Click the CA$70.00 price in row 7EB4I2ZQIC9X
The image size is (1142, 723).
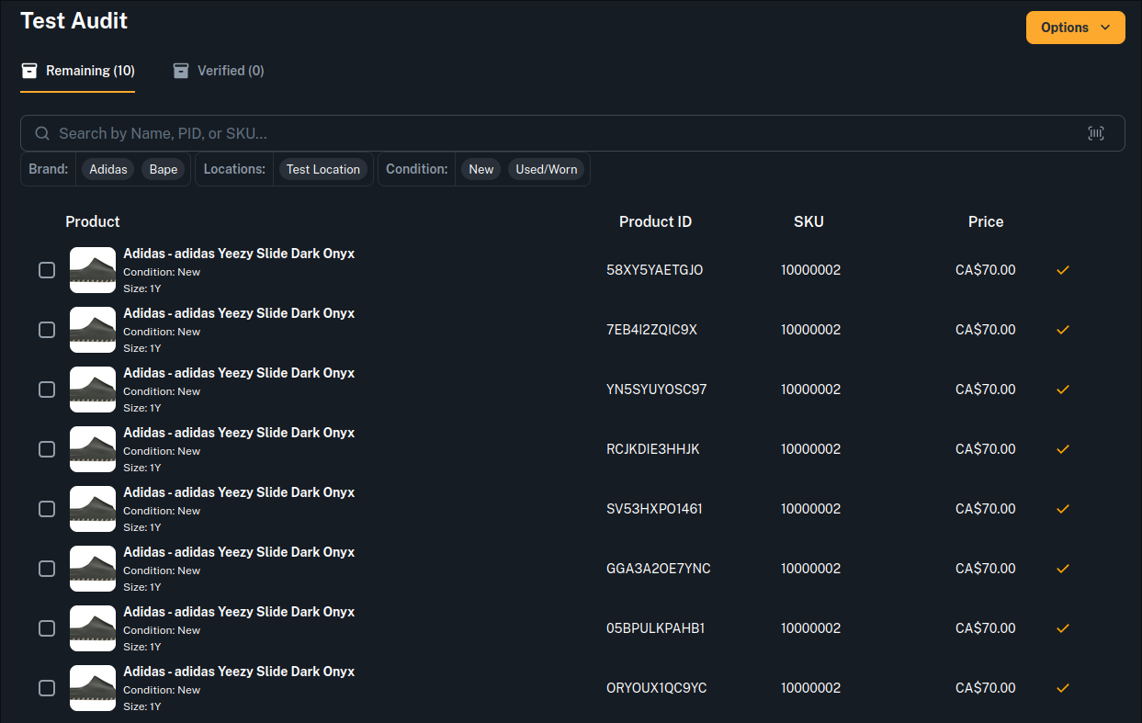tap(986, 330)
